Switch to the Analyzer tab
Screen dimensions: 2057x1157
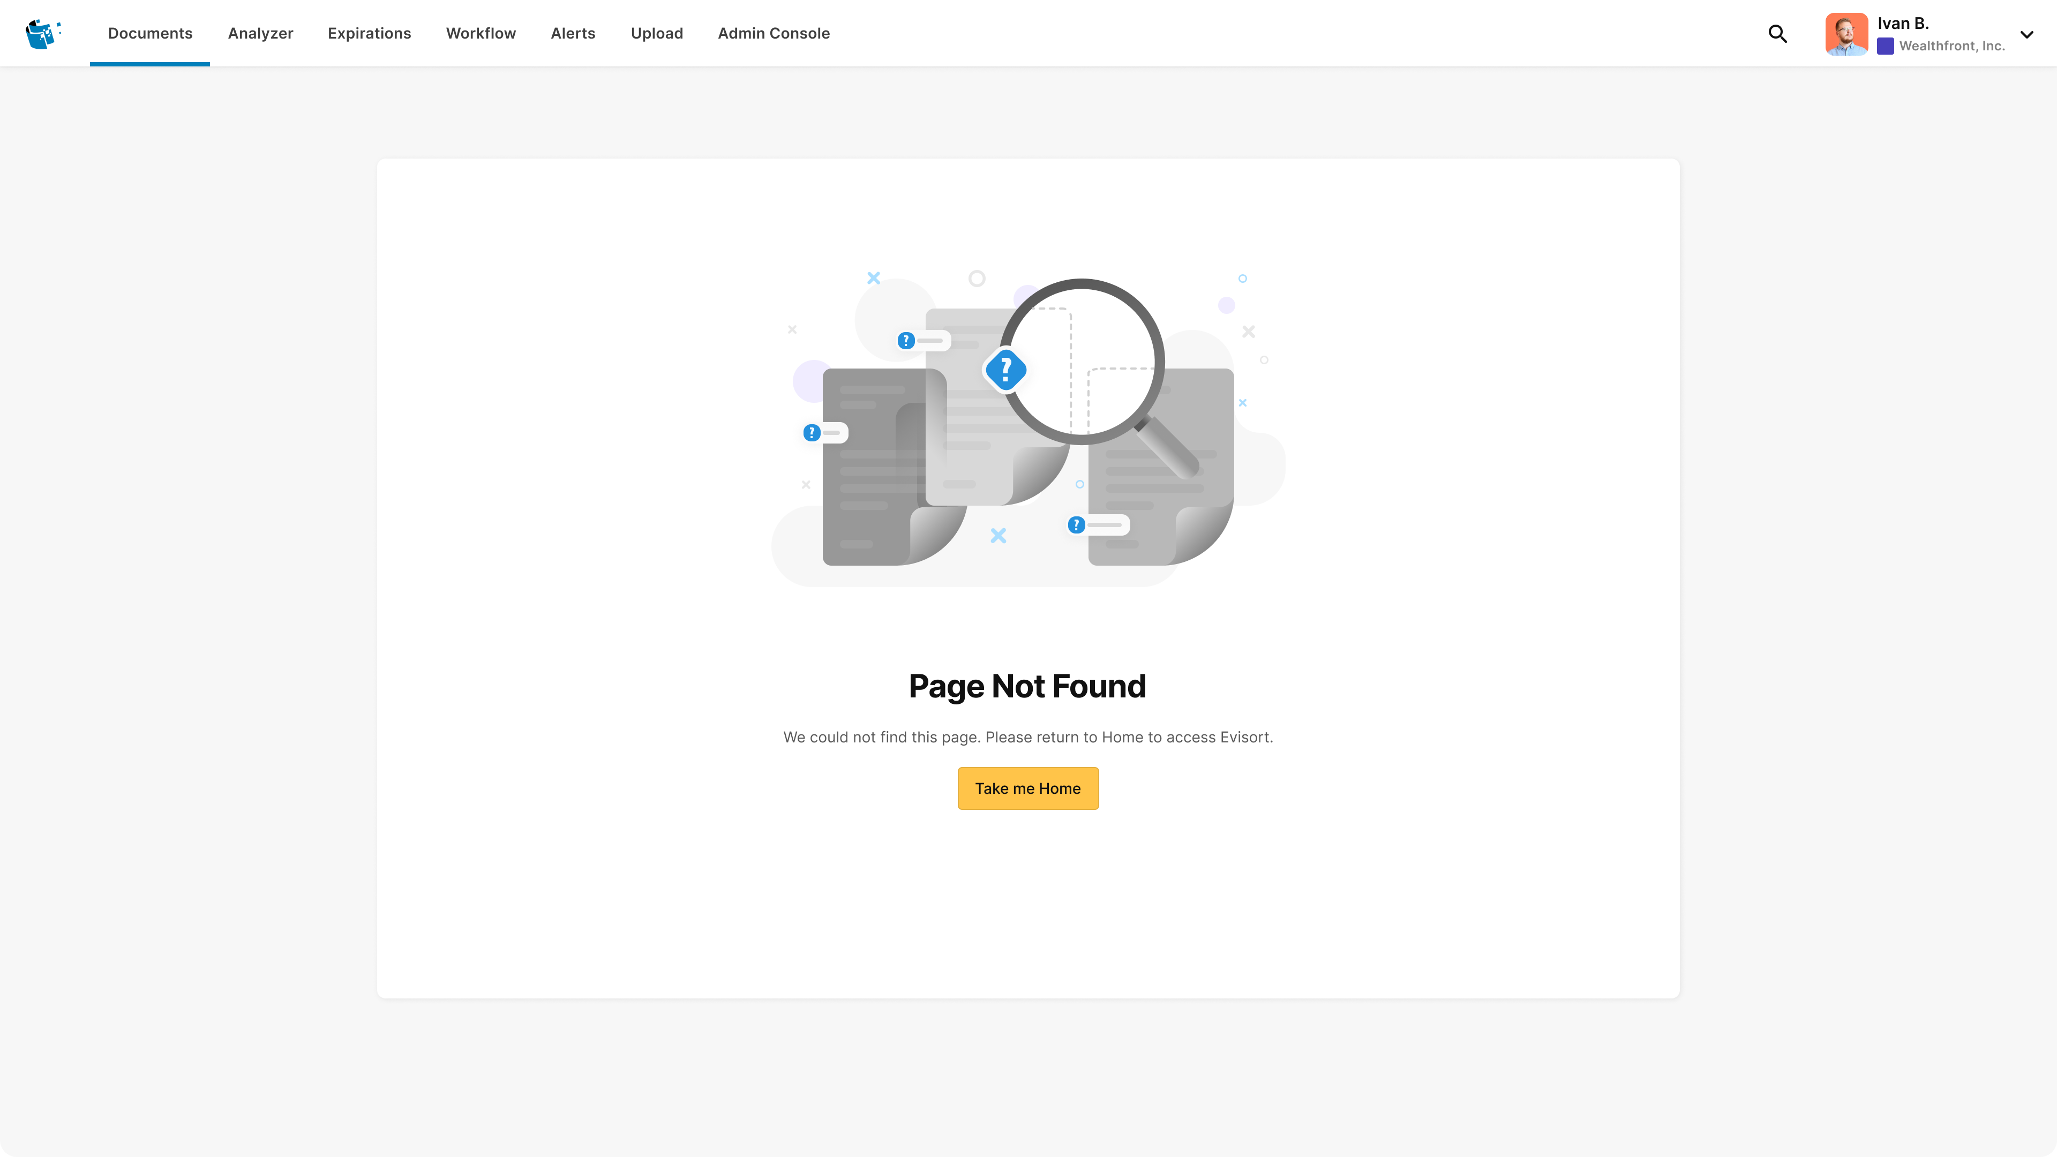(260, 33)
